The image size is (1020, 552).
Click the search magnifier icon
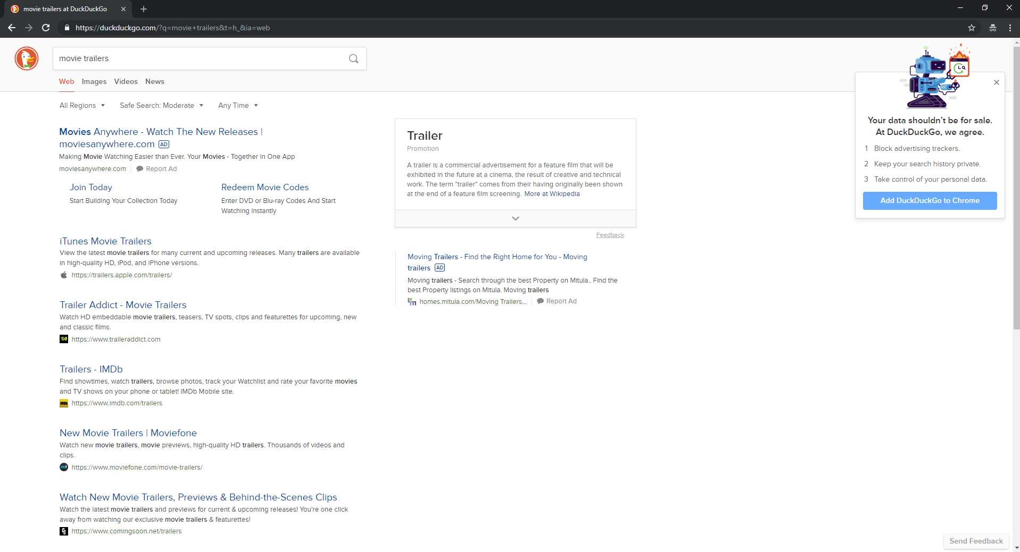coord(353,58)
